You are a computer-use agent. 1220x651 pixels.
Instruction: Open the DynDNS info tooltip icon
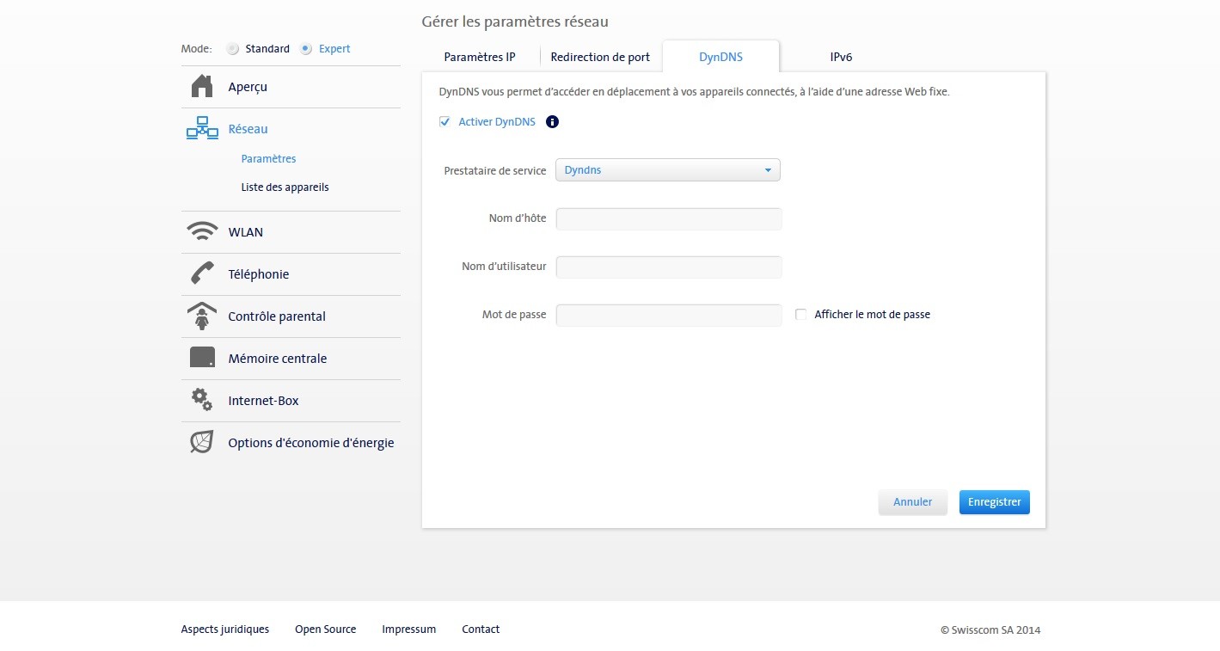coord(553,122)
